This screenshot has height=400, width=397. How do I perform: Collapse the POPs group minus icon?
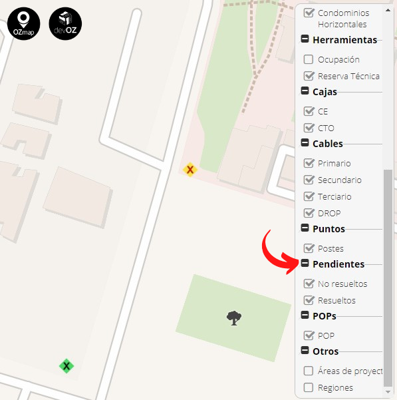click(x=305, y=315)
